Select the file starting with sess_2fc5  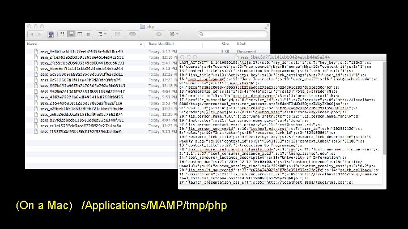click(x=82, y=63)
